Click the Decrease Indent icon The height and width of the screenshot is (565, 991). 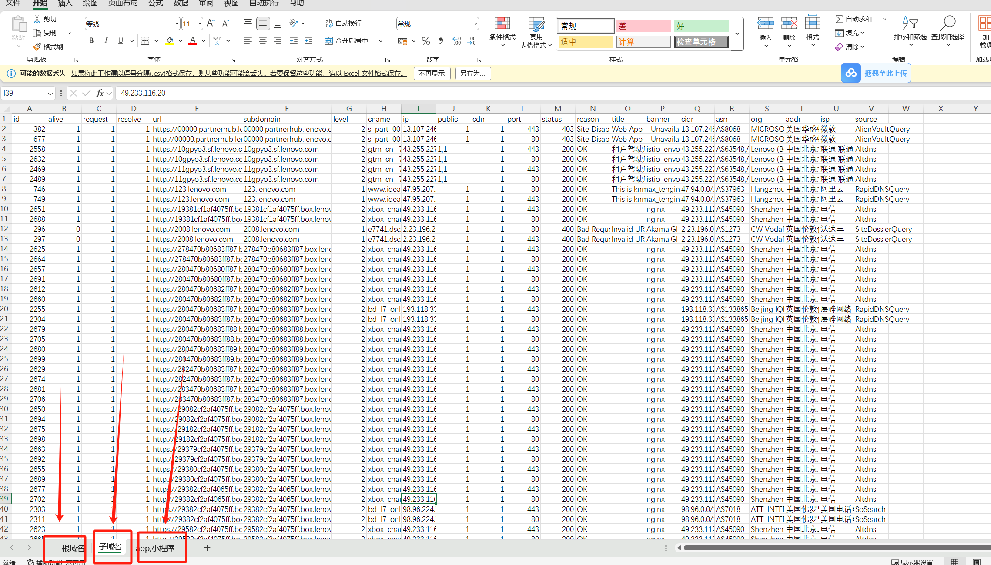(x=294, y=40)
